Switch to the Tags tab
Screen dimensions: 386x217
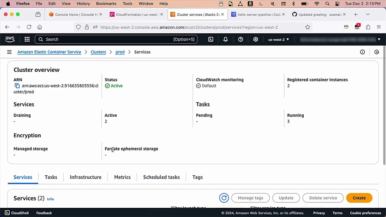198,177
